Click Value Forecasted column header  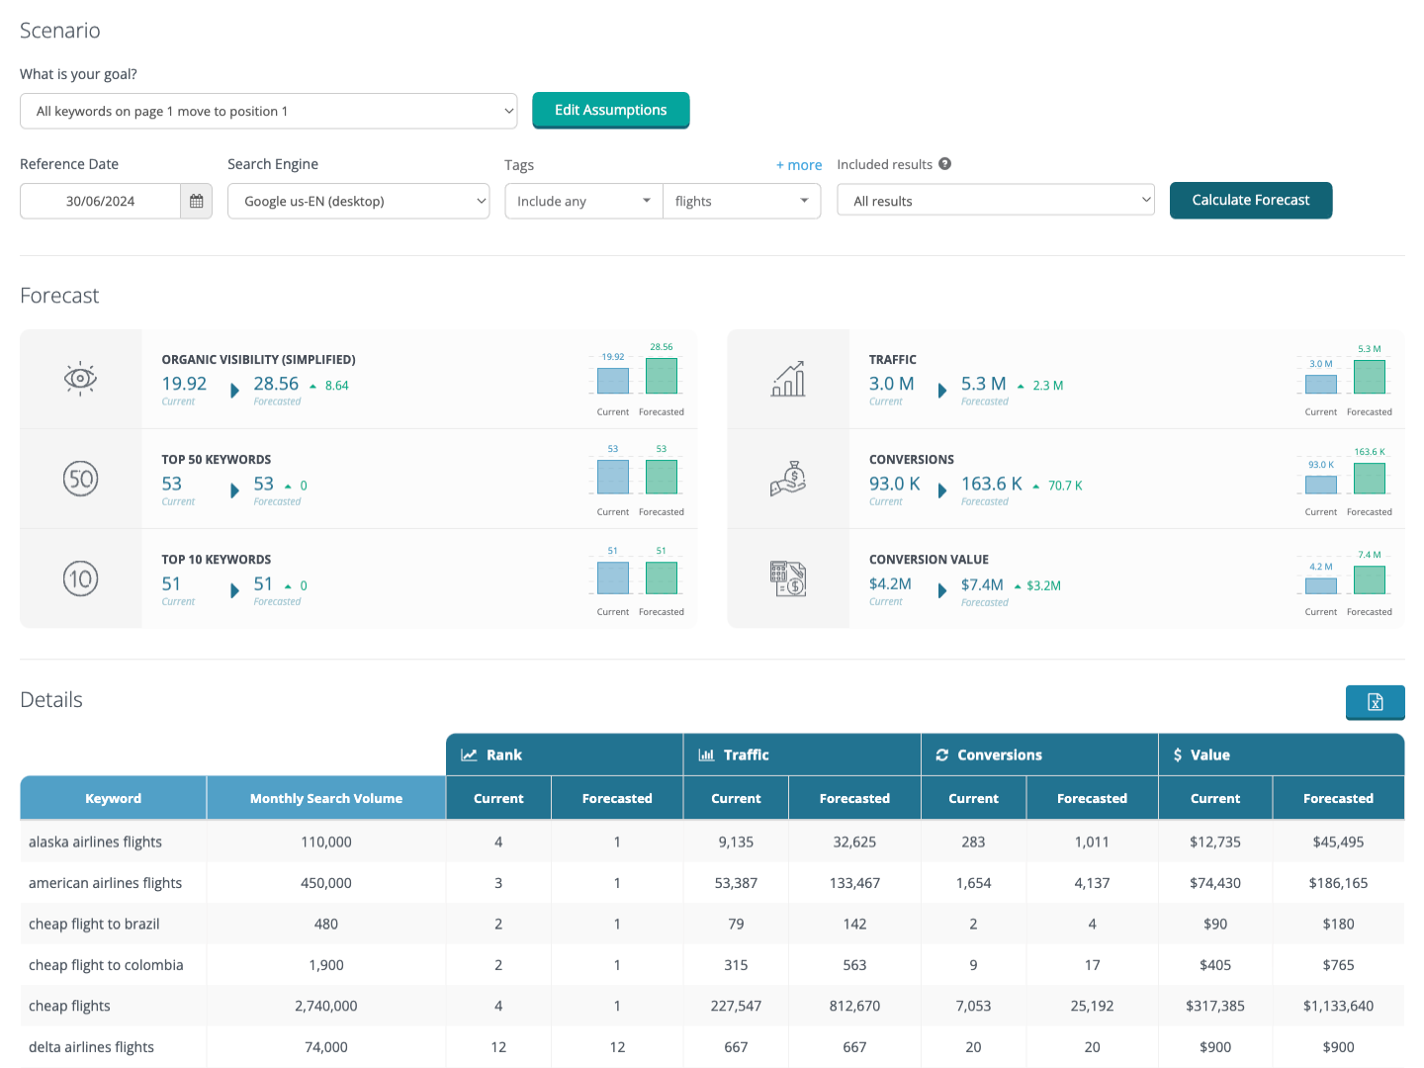point(1338,798)
